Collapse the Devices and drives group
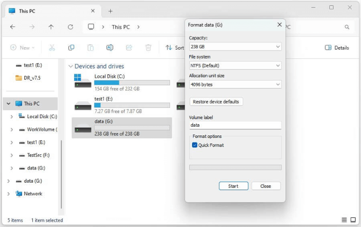Image resolution: width=361 pixels, height=227 pixels. pos(70,67)
